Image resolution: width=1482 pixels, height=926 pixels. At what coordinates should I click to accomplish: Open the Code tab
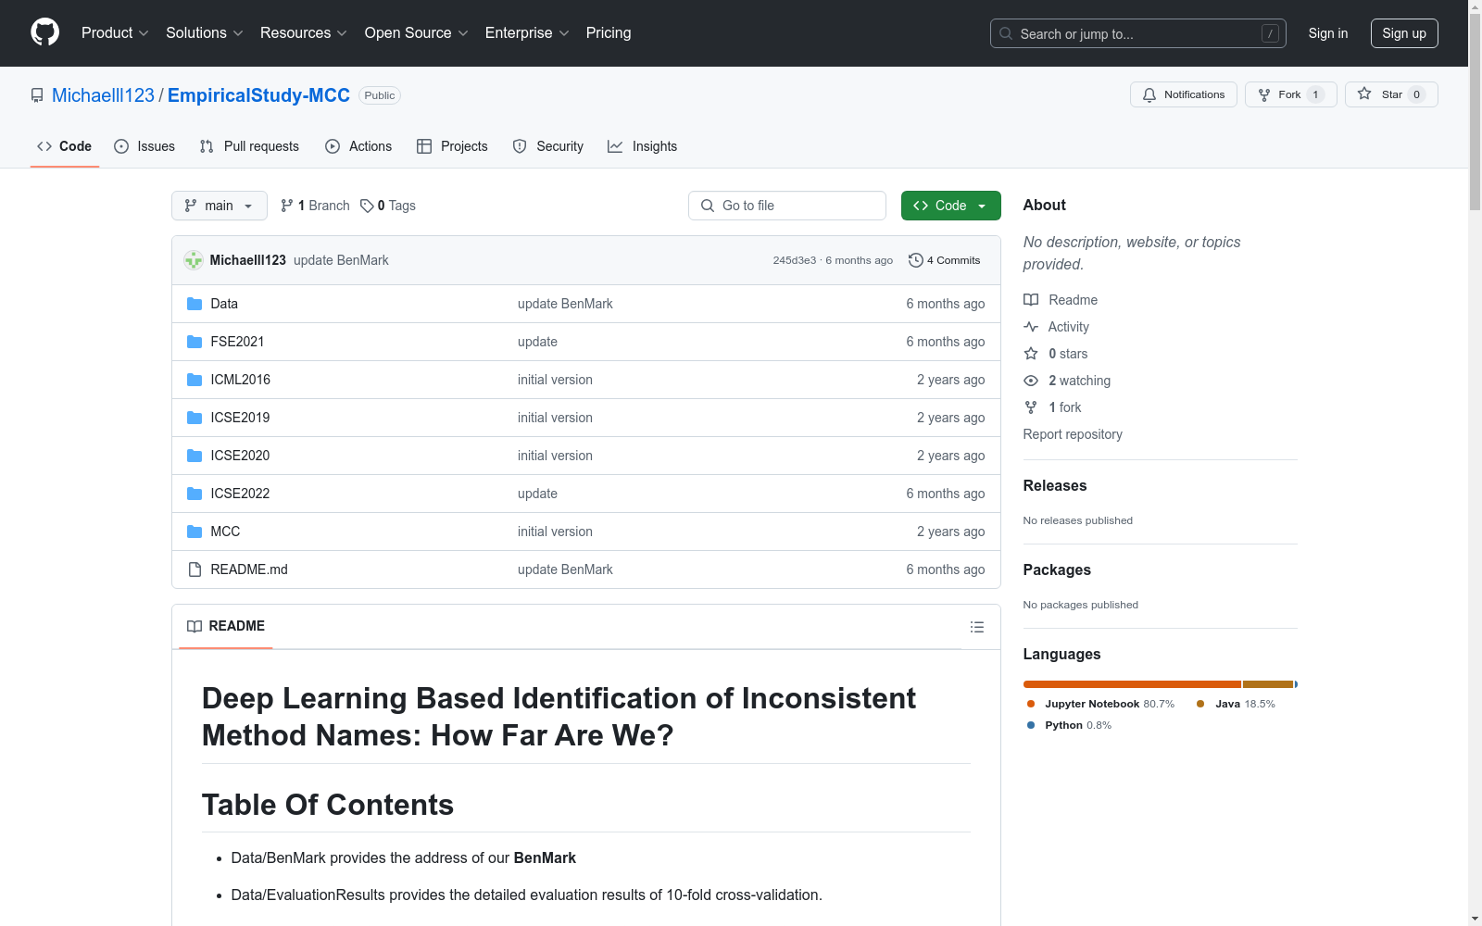(x=65, y=146)
